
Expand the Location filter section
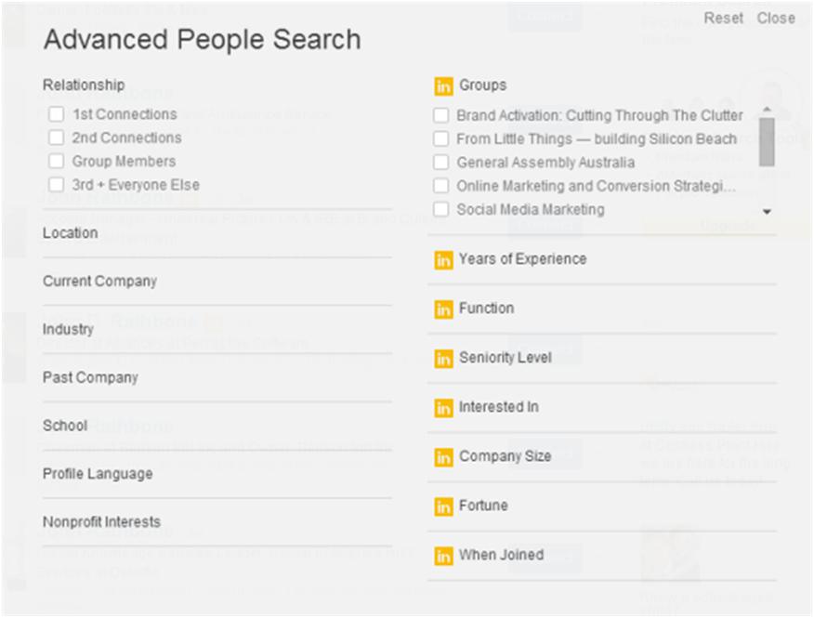(x=217, y=233)
